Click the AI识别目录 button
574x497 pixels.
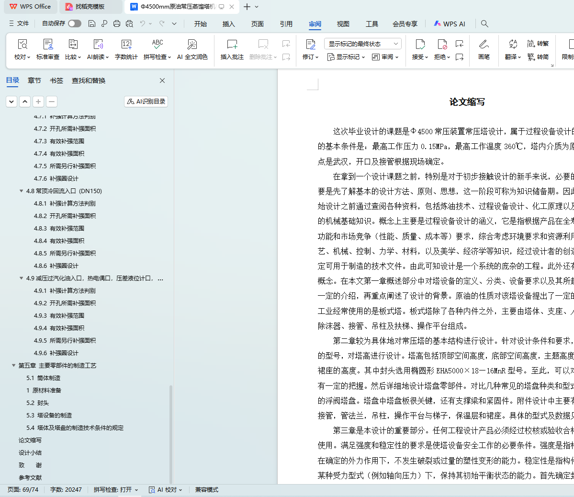(x=146, y=102)
